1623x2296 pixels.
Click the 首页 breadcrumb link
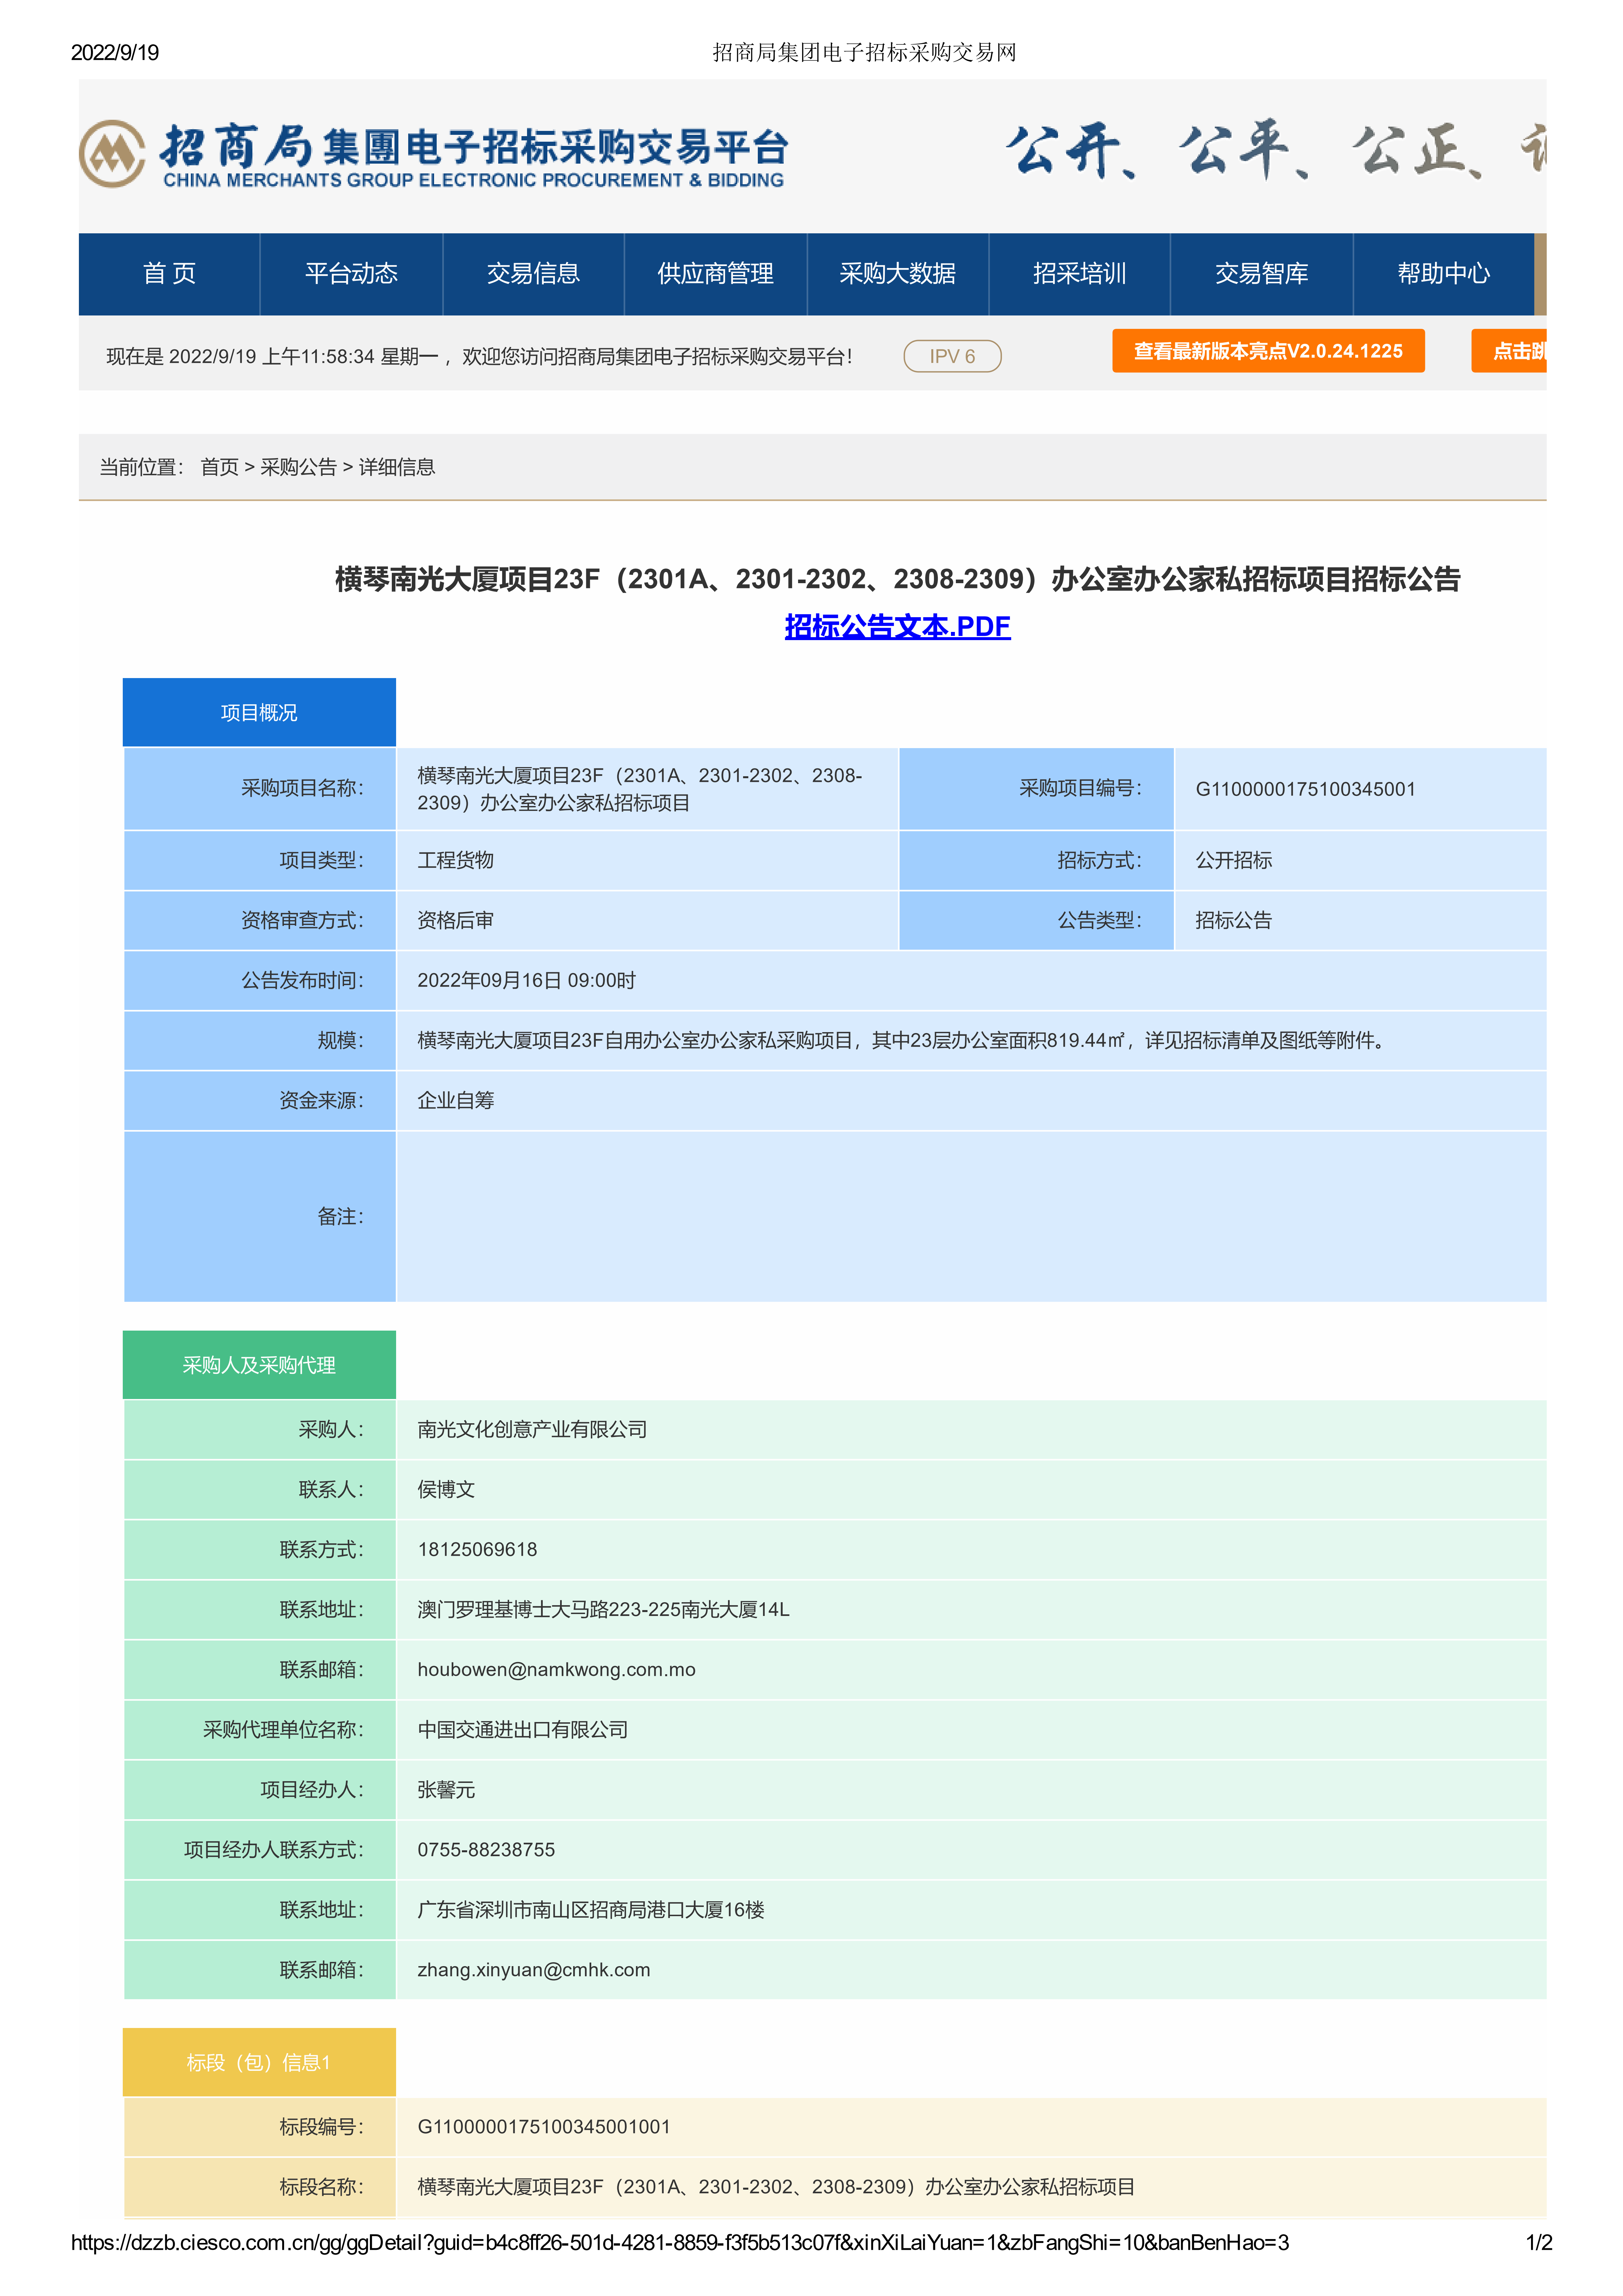[x=219, y=467]
